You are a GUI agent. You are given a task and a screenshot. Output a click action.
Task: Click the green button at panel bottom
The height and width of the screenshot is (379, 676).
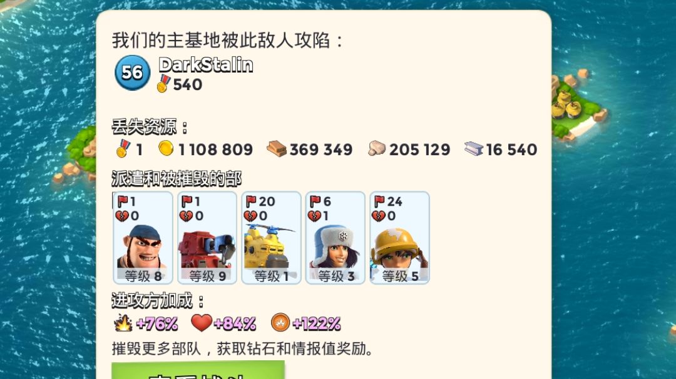point(198,370)
